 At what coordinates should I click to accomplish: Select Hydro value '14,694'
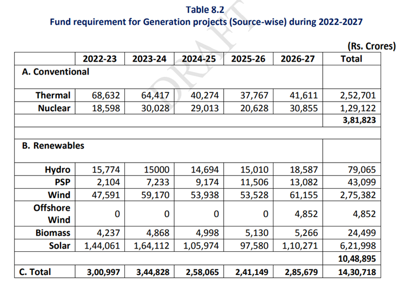point(205,170)
